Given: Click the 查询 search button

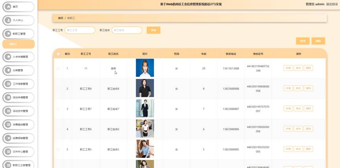Looking at the screenshot, I should coord(153,30).
